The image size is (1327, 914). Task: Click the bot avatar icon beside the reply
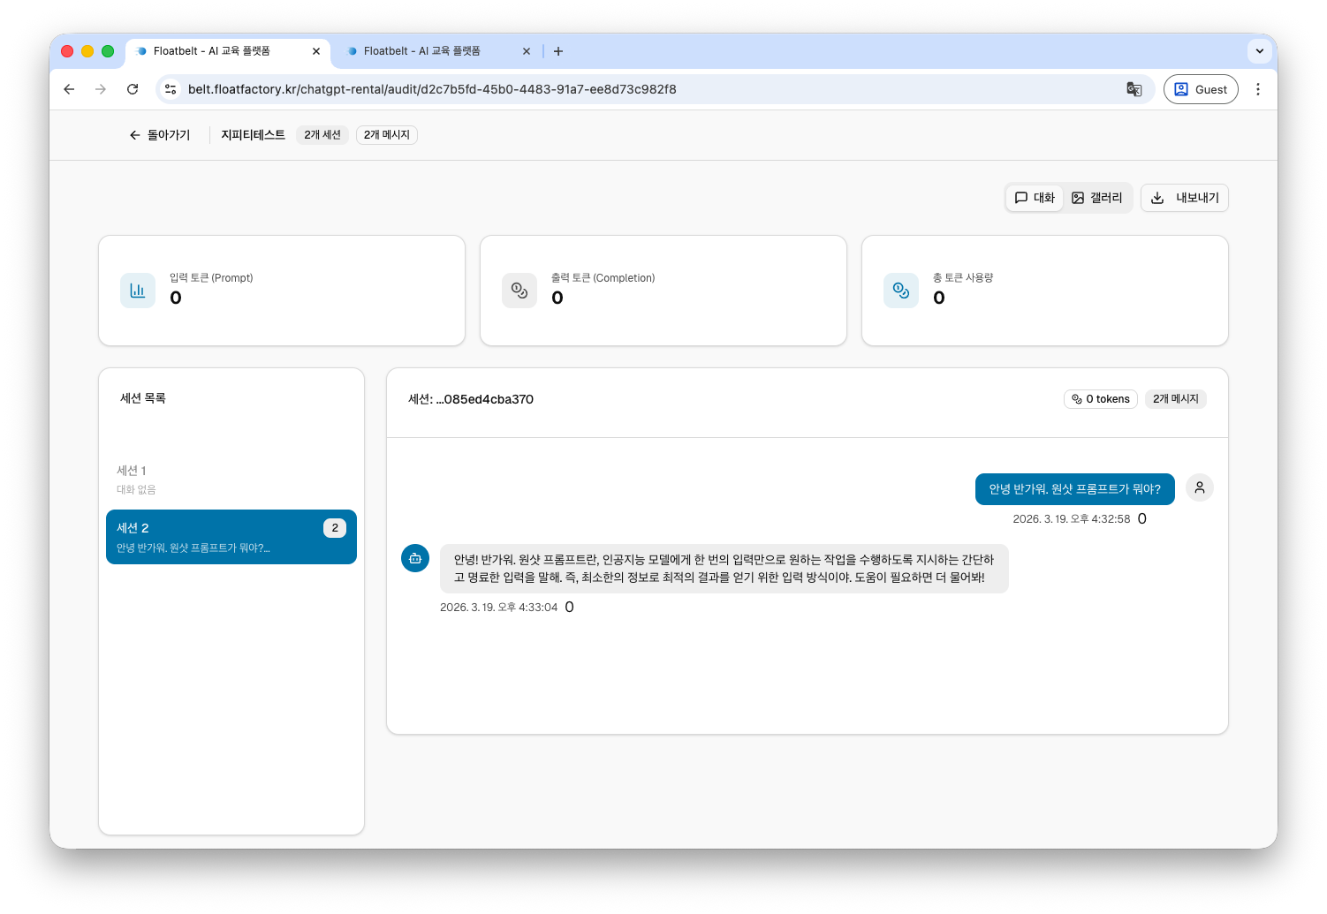point(415,558)
